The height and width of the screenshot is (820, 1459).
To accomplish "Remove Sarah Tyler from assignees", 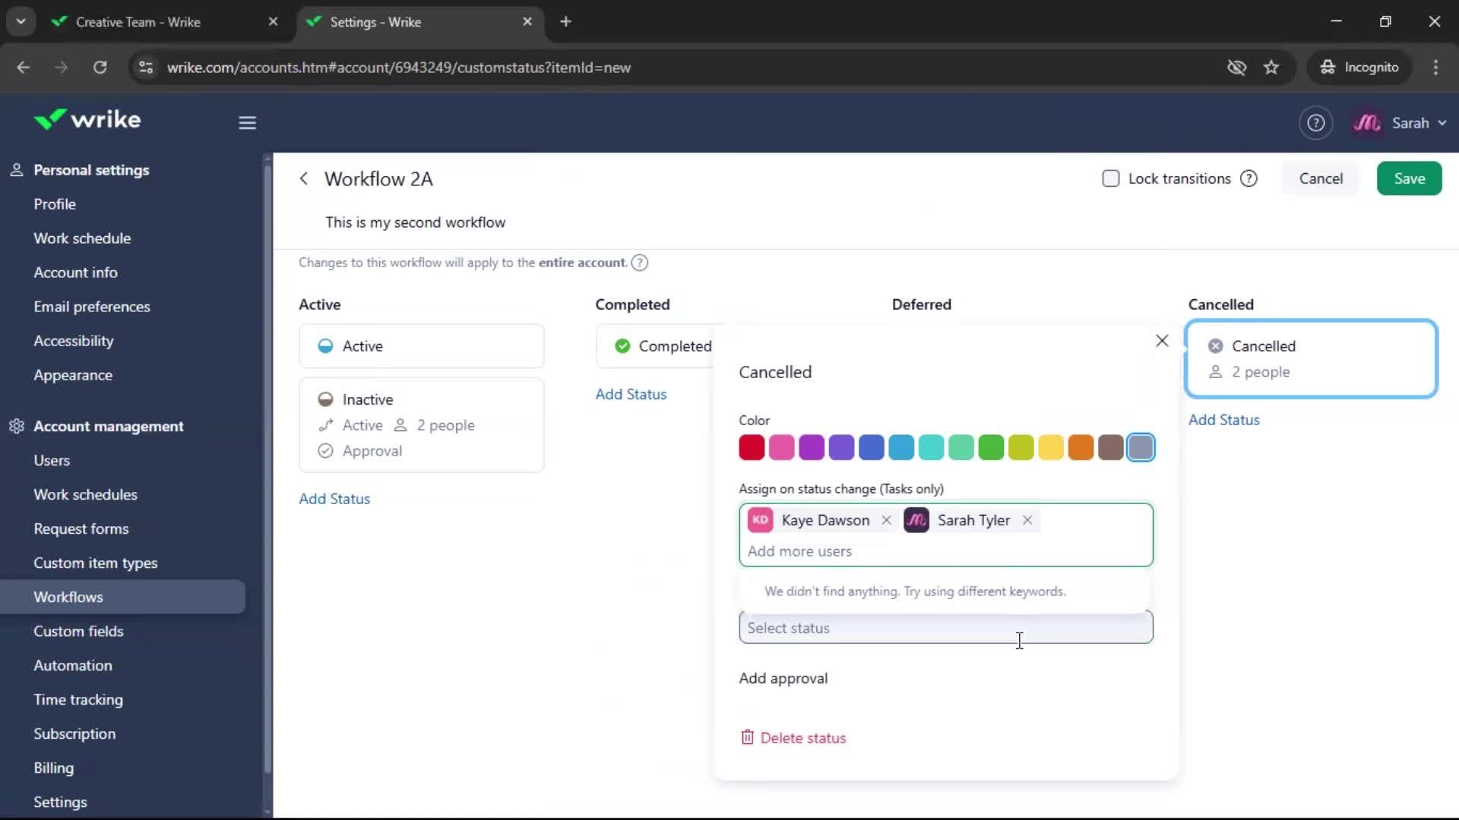I will tap(1027, 521).
